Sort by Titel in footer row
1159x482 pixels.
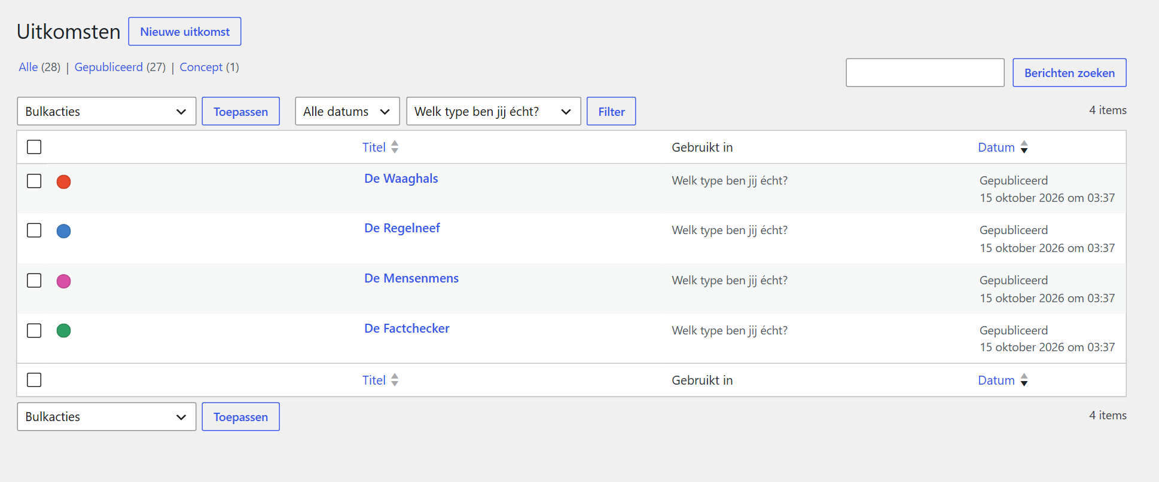374,380
